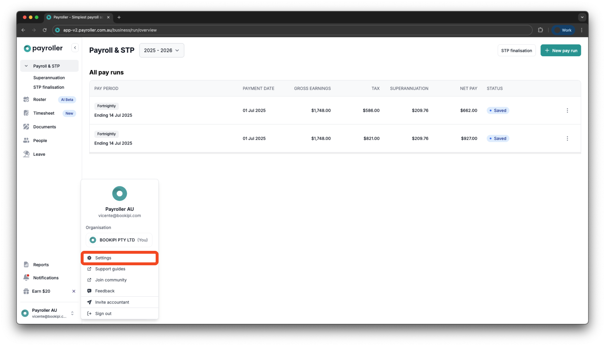Viewport: 605px width, 346px height.
Task: Select the Timesheet icon in the sidebar
Action: pyautogui.click(x=26, y=113)
